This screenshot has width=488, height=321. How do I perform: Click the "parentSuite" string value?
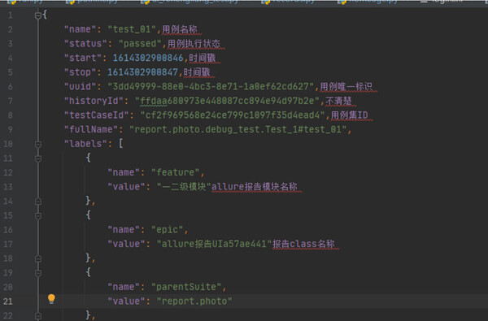[x=186, y=287]
